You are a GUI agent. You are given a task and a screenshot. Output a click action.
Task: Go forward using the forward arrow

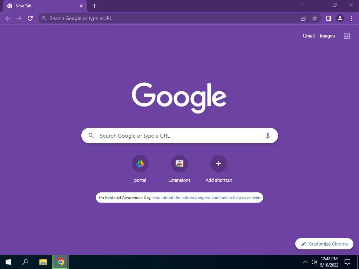click(x=19, y=18)
